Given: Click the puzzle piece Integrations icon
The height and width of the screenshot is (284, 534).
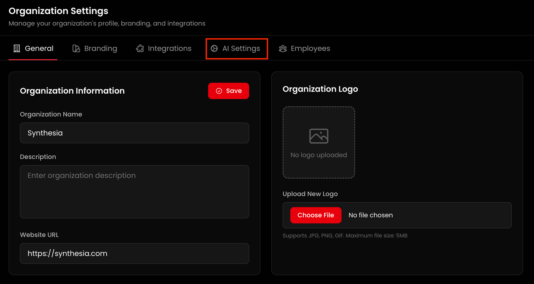Looking at the screenshot, I should pyautogui.click(x=140, y=48).
